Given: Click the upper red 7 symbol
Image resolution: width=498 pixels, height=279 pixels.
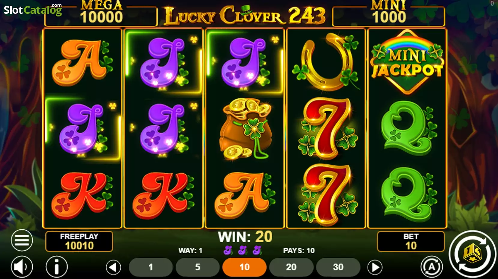Looking at the screenshot, I should tap(328, 128).
